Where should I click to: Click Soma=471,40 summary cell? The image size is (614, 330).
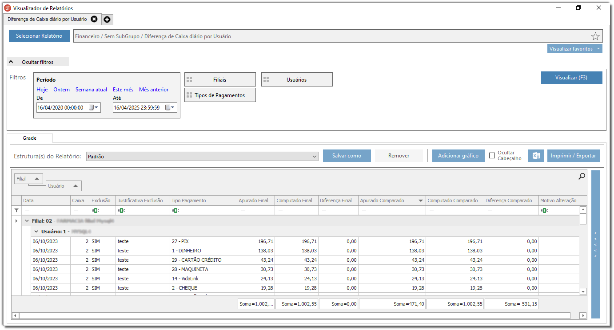pos(392,304)
